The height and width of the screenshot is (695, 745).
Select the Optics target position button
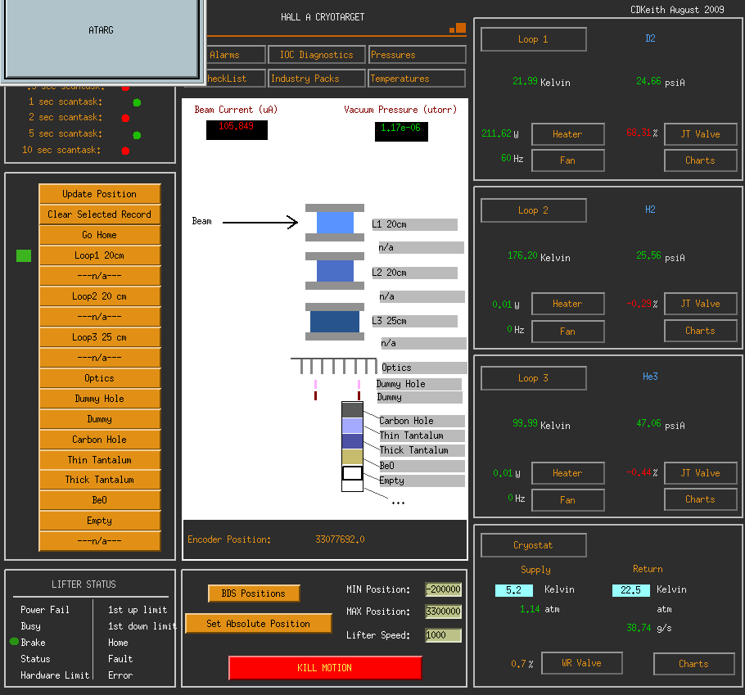point(100,377)
